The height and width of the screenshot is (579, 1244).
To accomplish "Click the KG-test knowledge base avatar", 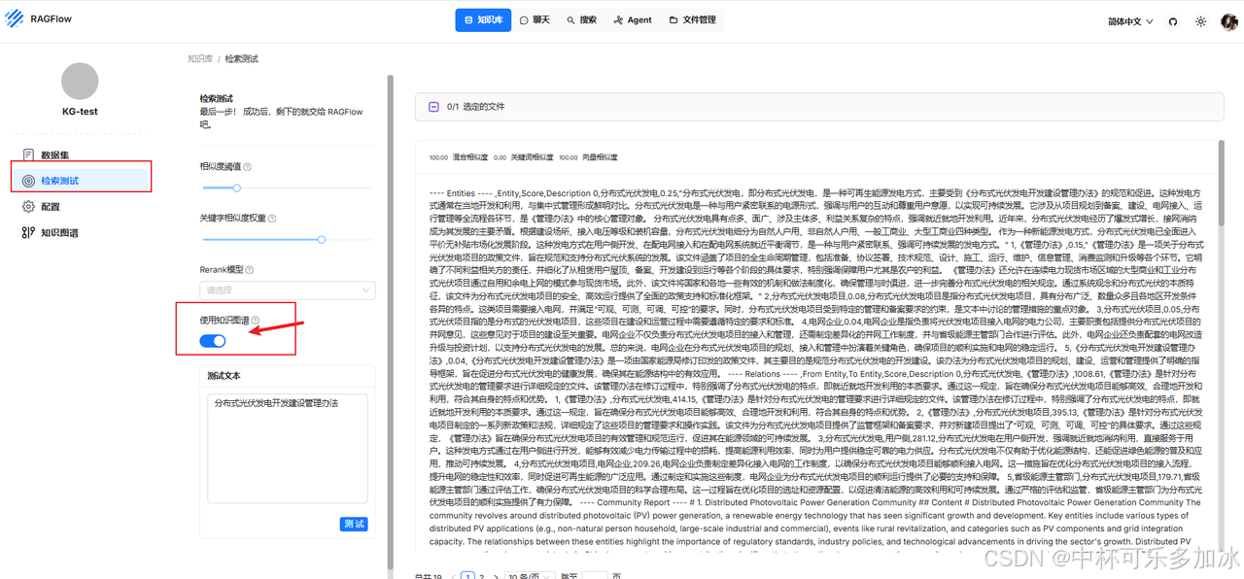I will [80, 82].
